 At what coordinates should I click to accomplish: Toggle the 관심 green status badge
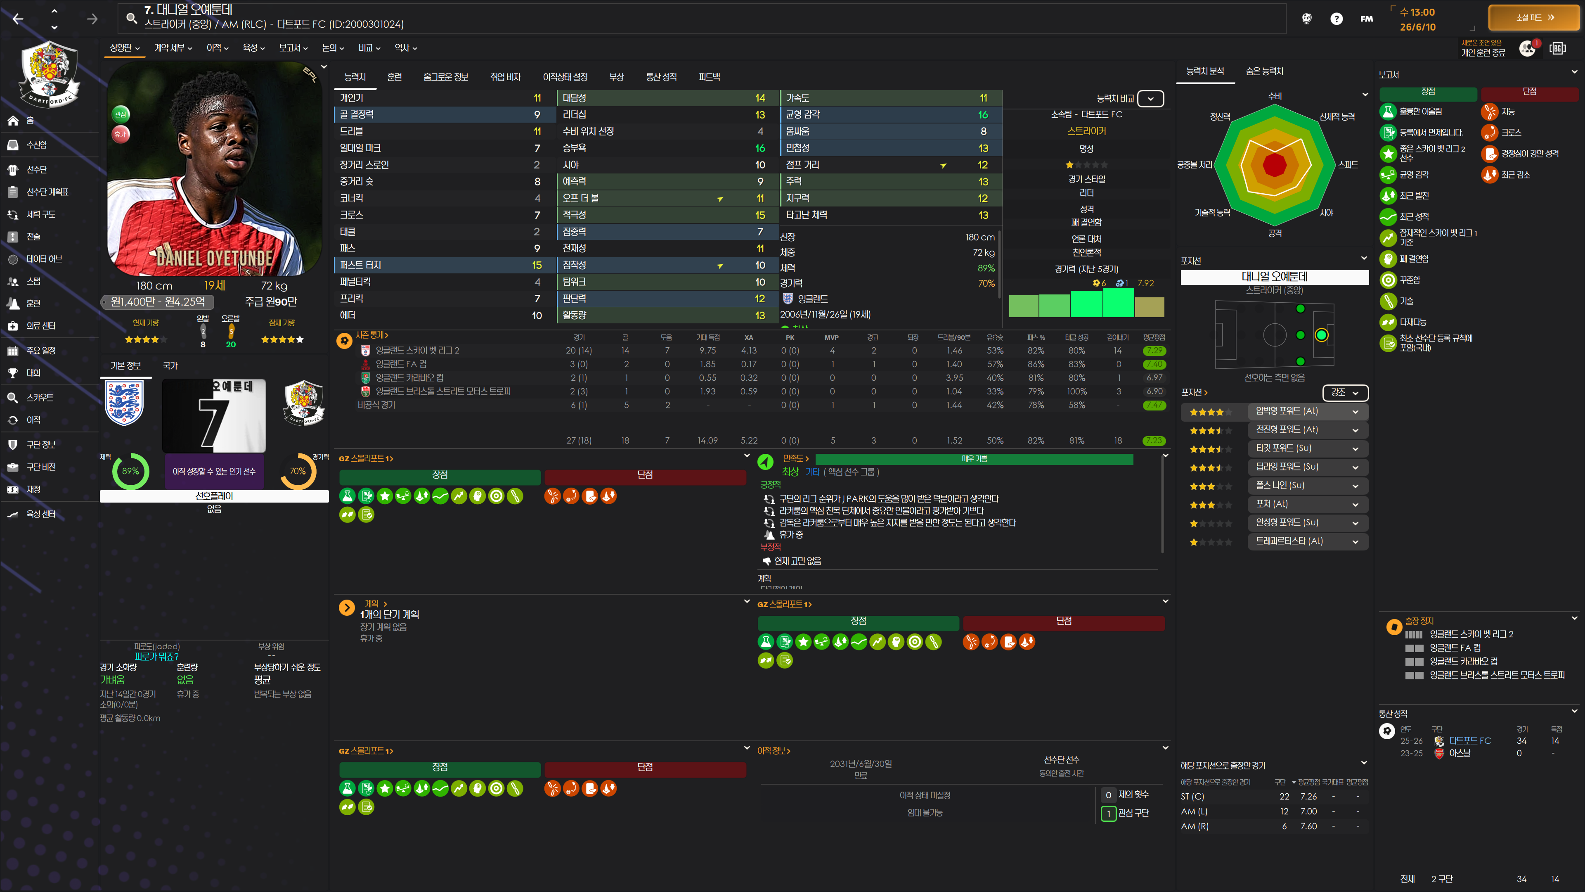[x=121, y=114]
